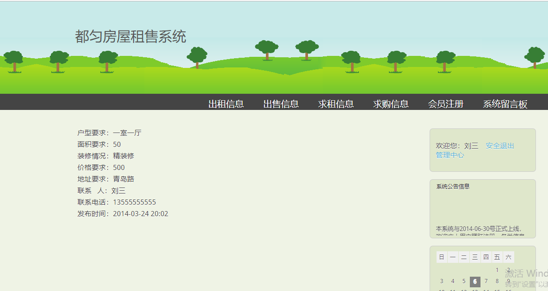Select calendar day 3
Screen dimensions: 548x291
click(441, 281)
